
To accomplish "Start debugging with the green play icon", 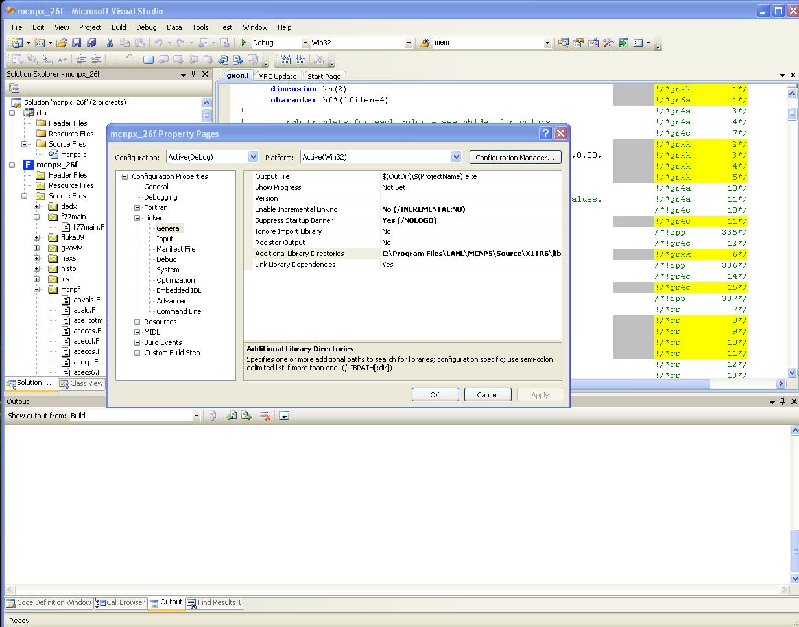I will [x=244, y=43].
